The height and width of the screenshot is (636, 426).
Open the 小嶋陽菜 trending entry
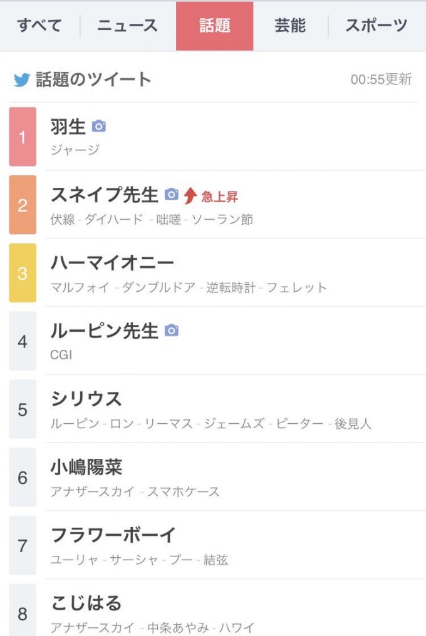click(86, 467)
